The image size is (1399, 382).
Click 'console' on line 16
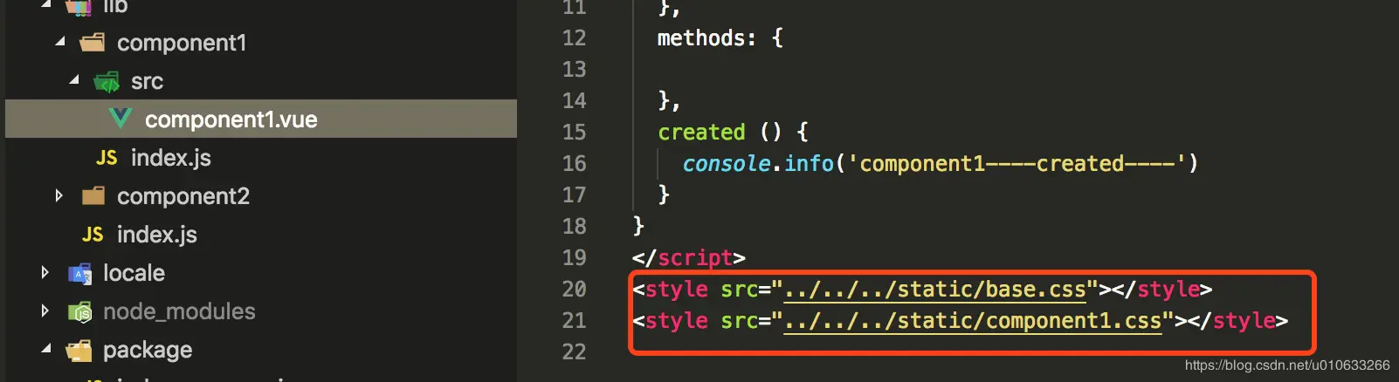(727, 164)
